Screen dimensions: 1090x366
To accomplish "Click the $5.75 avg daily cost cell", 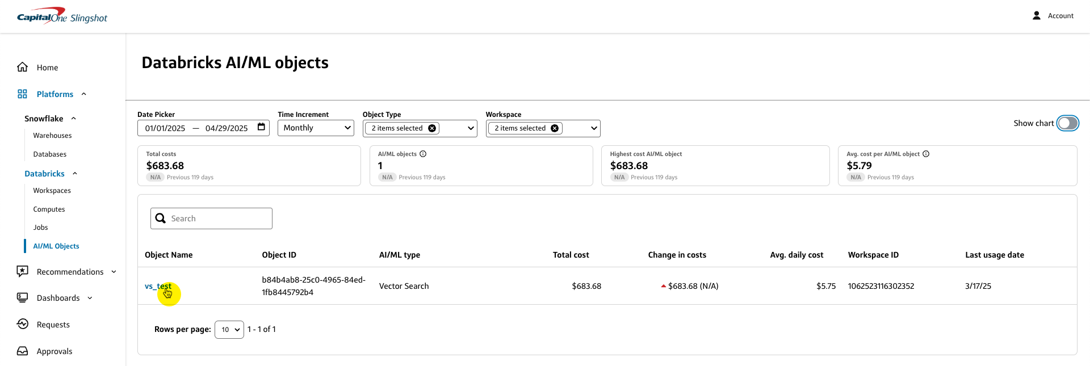I will (x=826, y=286).
